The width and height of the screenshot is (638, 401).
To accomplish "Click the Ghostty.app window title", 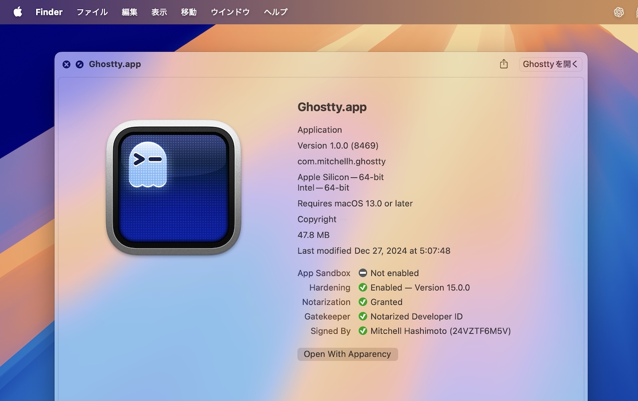I will click(115, 64).
